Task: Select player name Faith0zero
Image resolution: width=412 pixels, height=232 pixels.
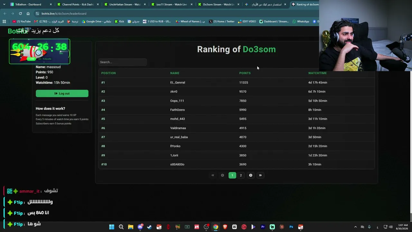Action: (177, 110)
